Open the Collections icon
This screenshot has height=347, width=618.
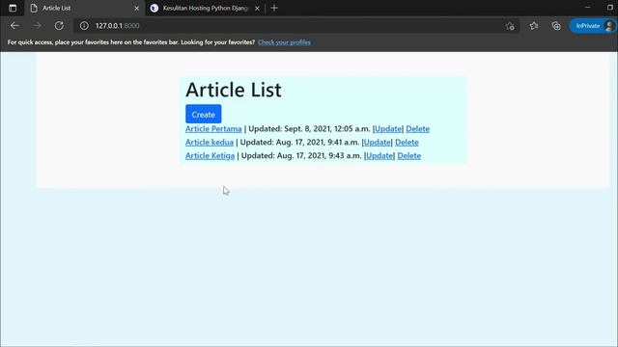point(556,26)
